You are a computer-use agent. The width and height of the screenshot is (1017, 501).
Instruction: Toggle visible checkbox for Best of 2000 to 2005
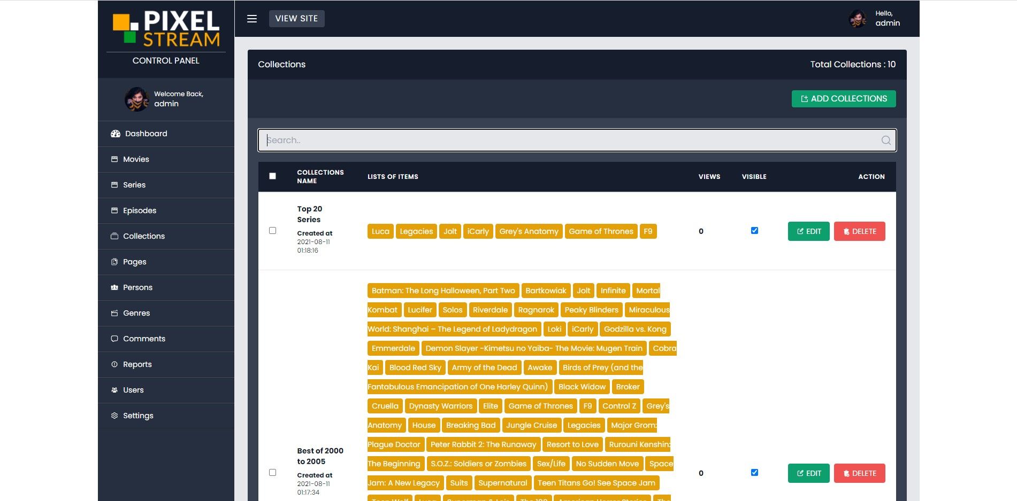[754, 473]
